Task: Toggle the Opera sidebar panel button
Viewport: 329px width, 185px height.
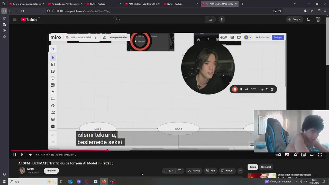Action: pos(4,11)
